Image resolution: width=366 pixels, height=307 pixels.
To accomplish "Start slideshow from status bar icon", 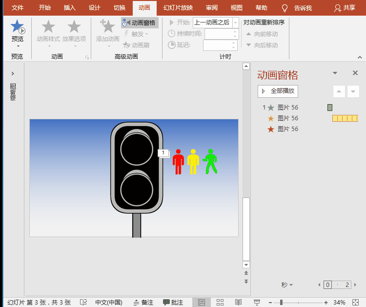I will [257, 303].
